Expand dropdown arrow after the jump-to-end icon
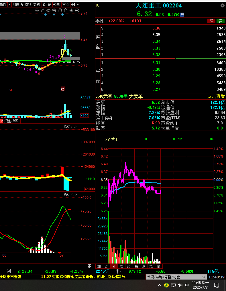 (78, 5)
